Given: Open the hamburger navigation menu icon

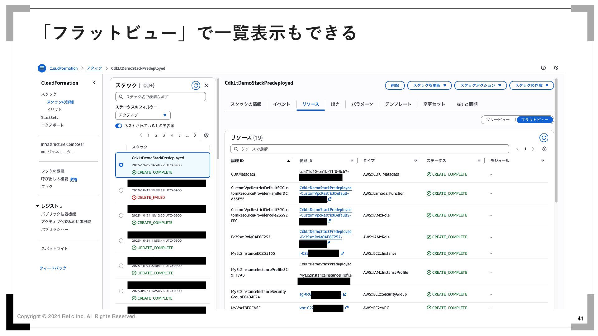Looking at the screenshot, I should tap(42, 68).
